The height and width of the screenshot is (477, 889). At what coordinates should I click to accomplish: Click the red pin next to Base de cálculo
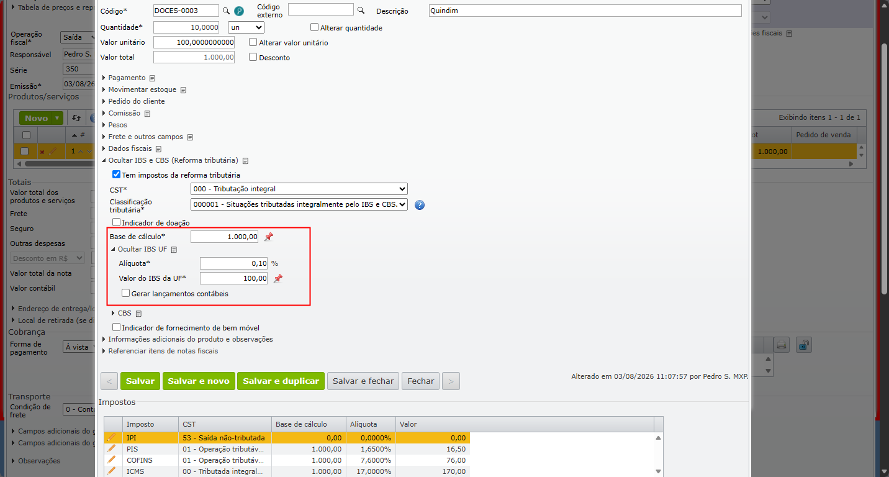[268, 237]
